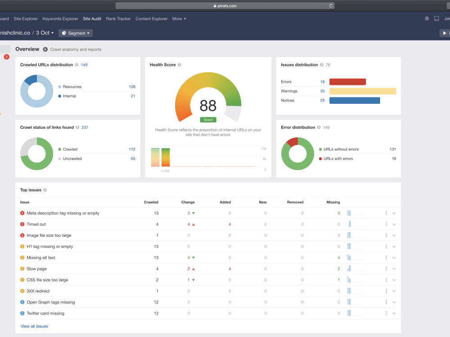Viewport: 450px width, 337px height.
Task: Click the 149 crawled URLs count link
Action: click(x=84, y=65)
